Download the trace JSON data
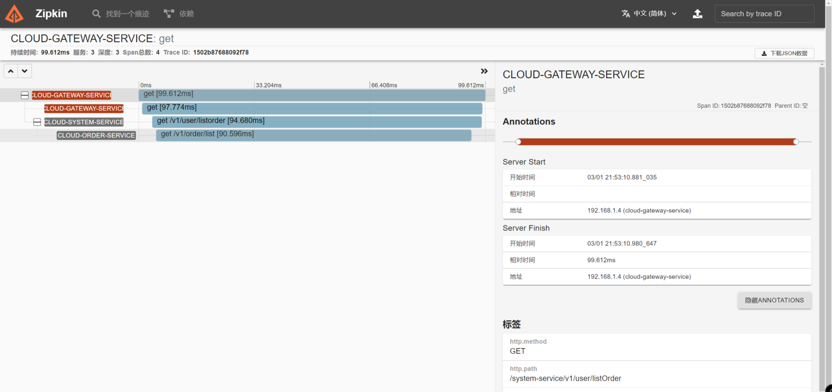Screen dimensions: 832x392 pos(784,53)
